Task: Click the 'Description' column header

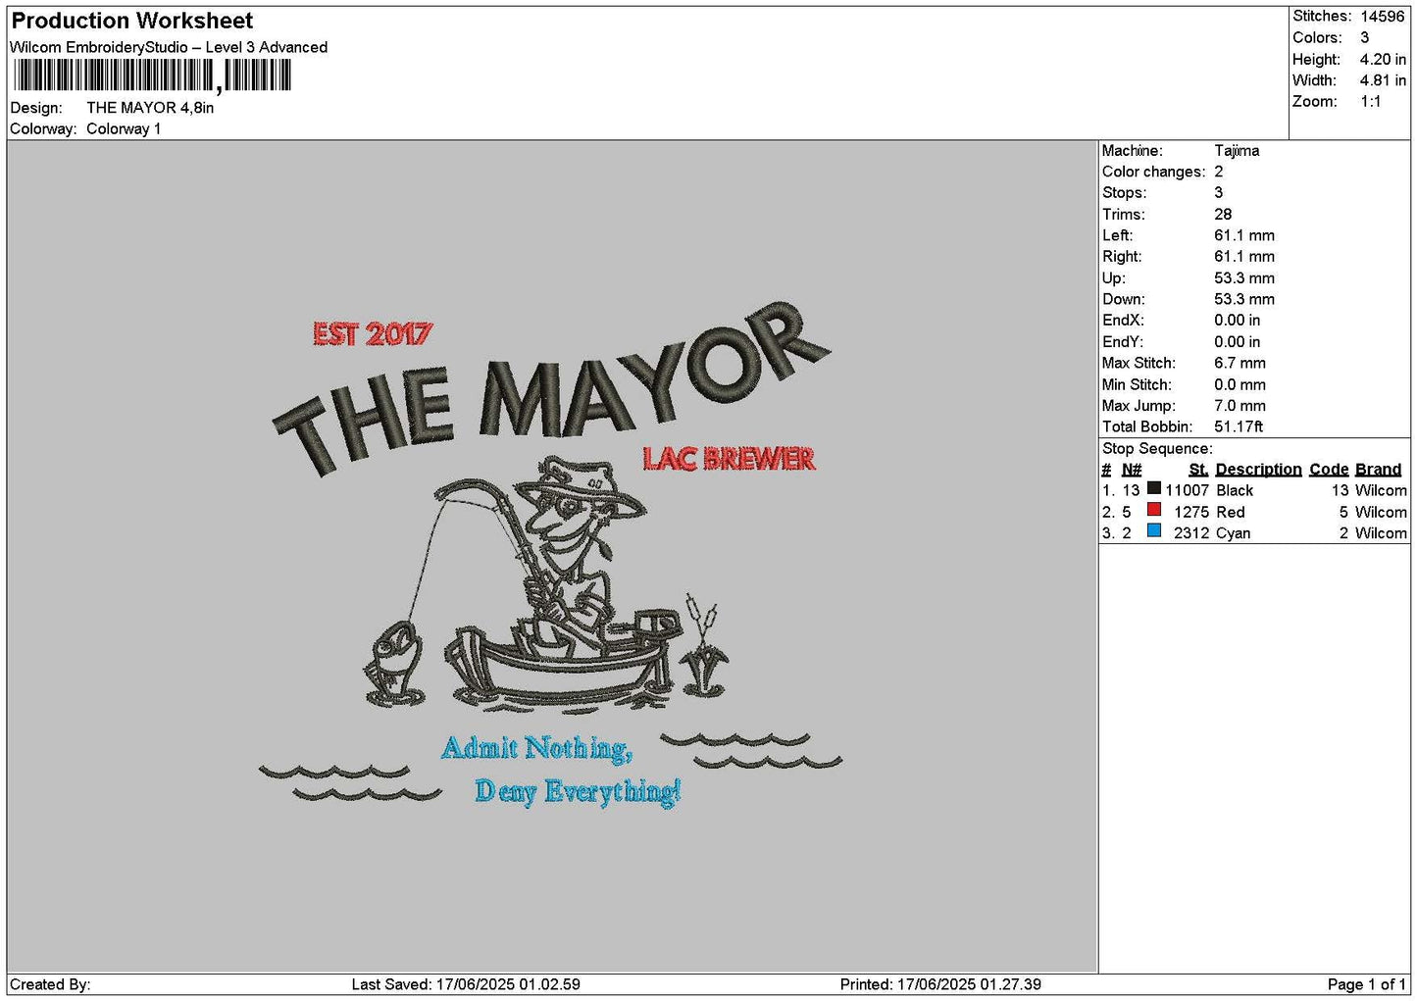Action: [1258, 470]
